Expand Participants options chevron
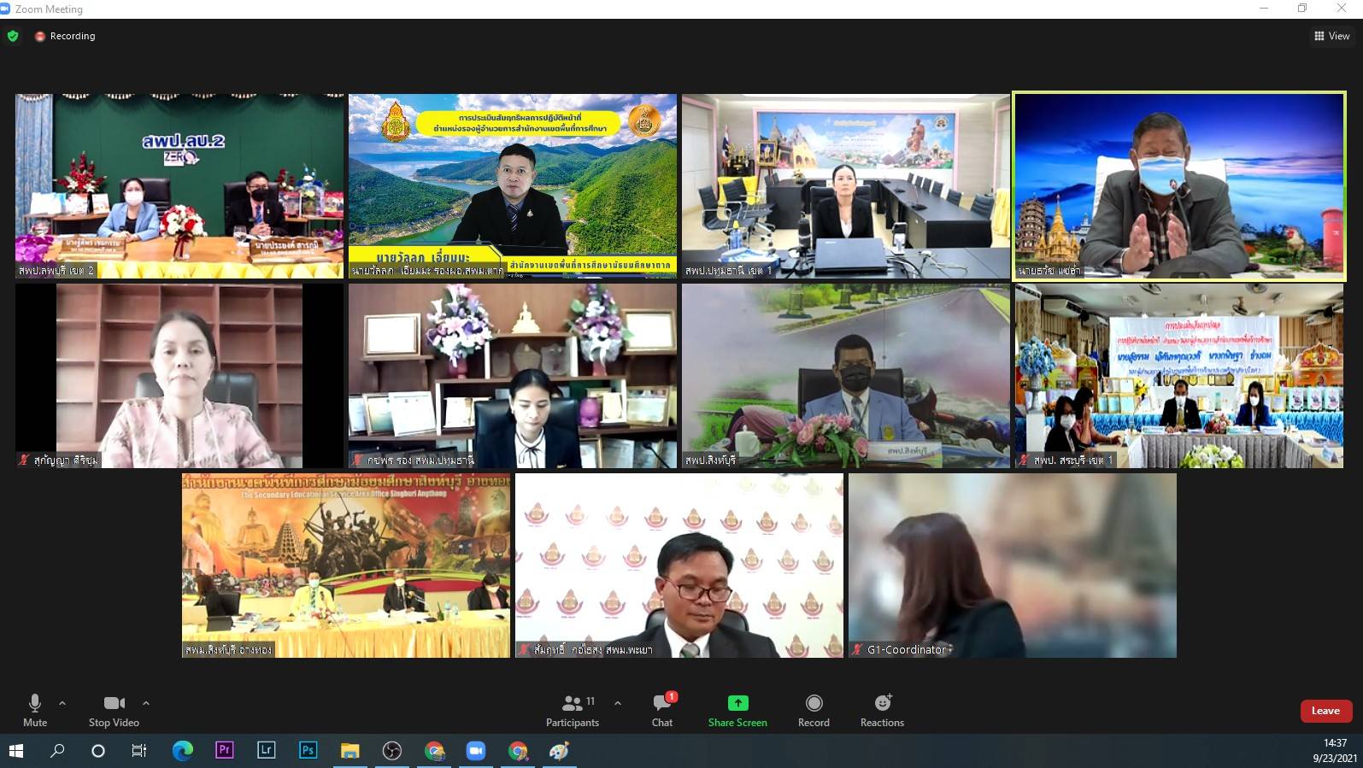 618,703
